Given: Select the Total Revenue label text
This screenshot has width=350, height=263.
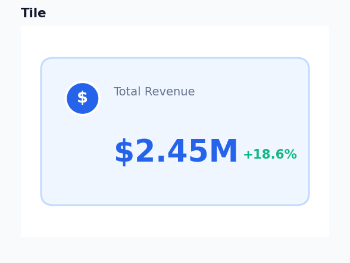Looking at the screenshot, I should (154, 91).
